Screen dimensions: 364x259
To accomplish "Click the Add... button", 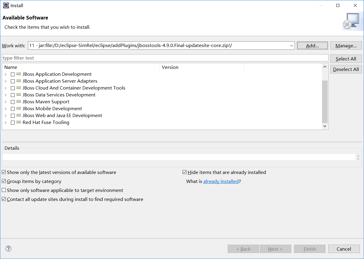I will (312, 46).
